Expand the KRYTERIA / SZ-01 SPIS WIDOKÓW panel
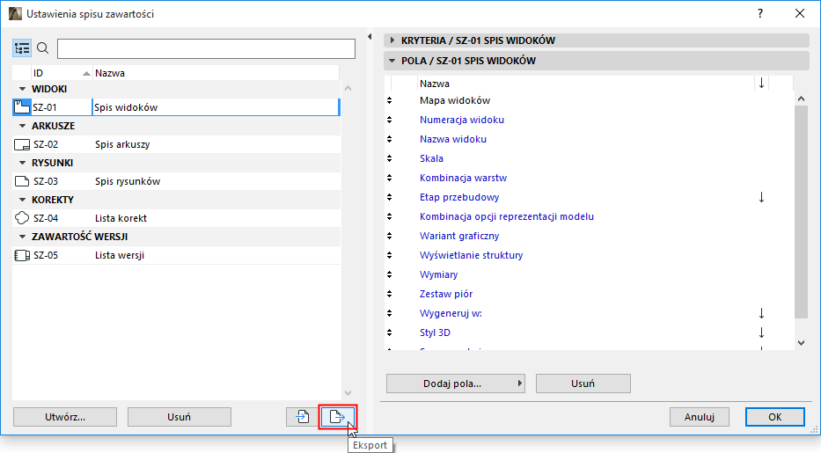 [392, 40]
